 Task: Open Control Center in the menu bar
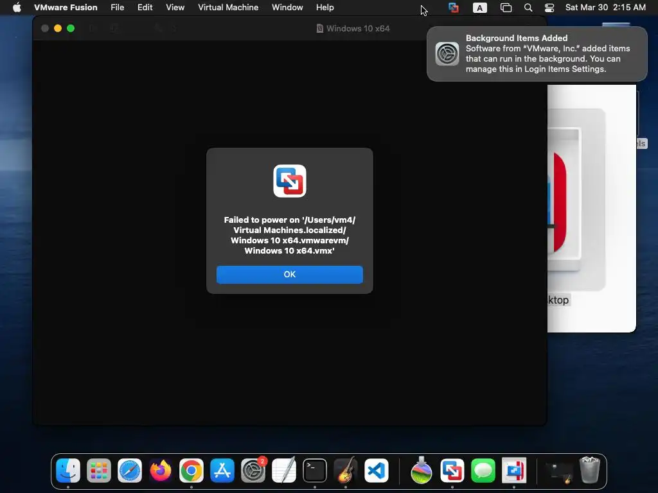(549, 8)
